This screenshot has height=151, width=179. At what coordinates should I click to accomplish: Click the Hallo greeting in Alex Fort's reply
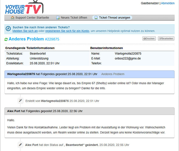tap(11, 120)
